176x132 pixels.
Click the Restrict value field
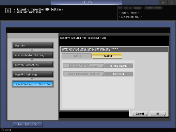pyautogui.click(x=118, y=74)
